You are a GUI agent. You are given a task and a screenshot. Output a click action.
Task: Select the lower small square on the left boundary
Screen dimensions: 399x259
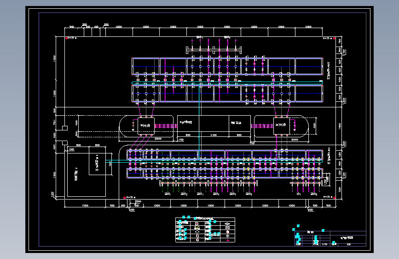tap(65, 143)
